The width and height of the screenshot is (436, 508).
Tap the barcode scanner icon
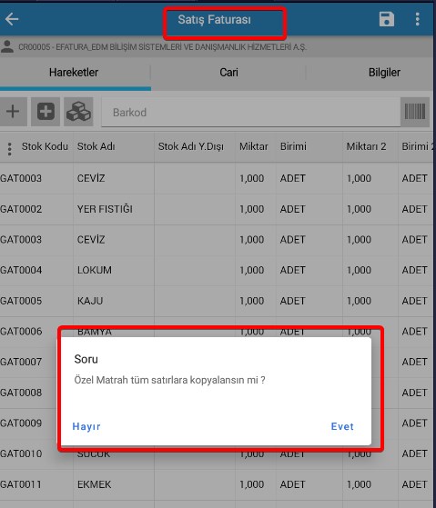tap(415, 112)
